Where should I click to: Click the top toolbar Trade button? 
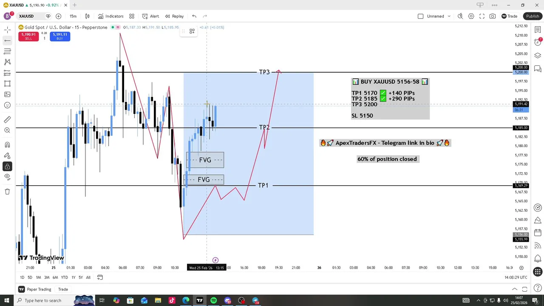(x=509, y=16)
